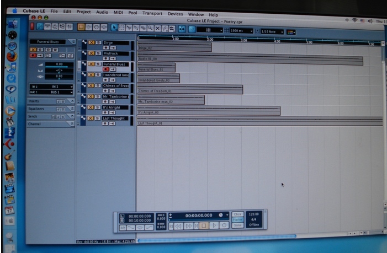Open the IN 1 input routing dropdown
387x253 pixels.
coord(51,87)
